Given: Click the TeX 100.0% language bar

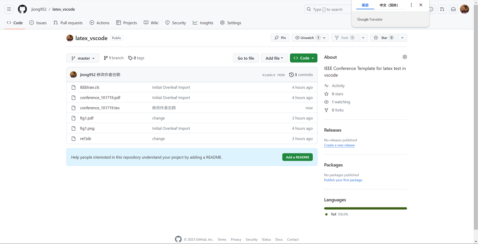Looking at the screenshot, I should tap(365, 208).
